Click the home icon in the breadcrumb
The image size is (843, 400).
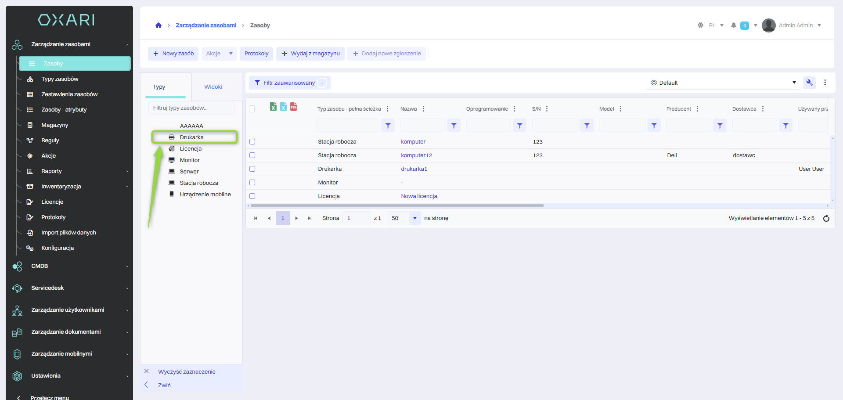click(x=159, y=25)
